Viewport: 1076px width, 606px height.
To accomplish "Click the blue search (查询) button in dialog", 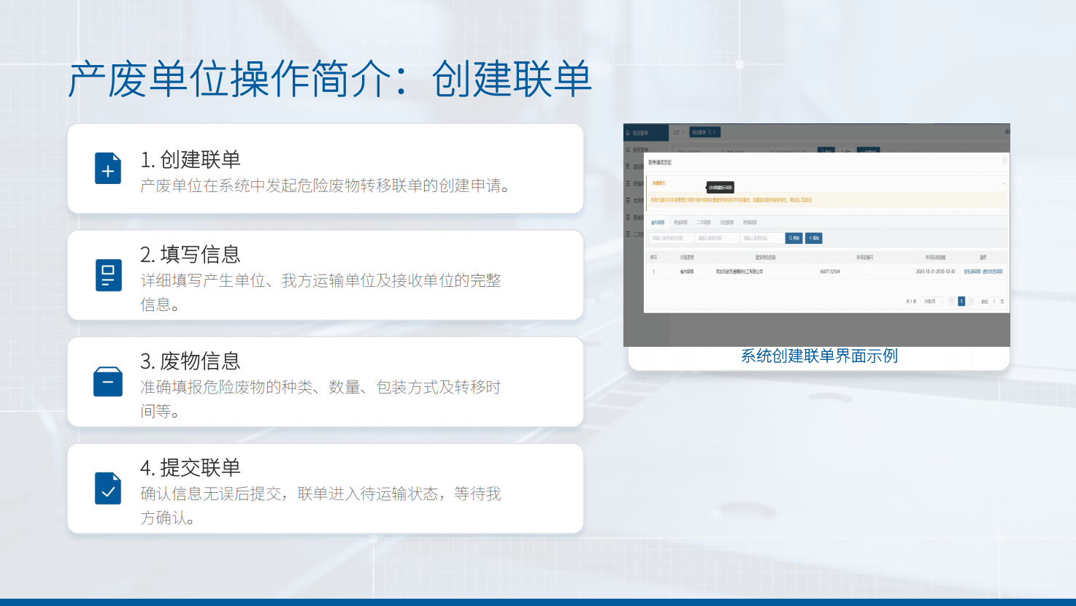I will tap(793, 238).
